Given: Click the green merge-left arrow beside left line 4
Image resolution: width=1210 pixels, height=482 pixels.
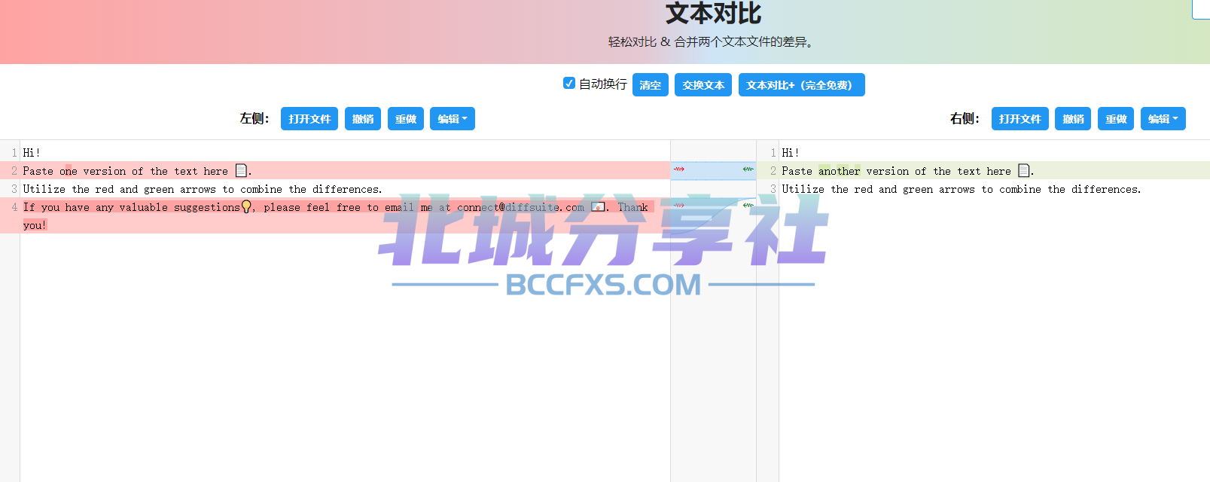Looking at the screenshot, I should [748, 206].
